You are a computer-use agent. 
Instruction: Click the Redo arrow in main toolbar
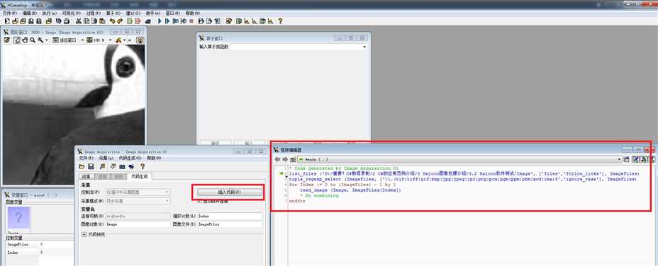pyautogui.click(x=120, y=21)
